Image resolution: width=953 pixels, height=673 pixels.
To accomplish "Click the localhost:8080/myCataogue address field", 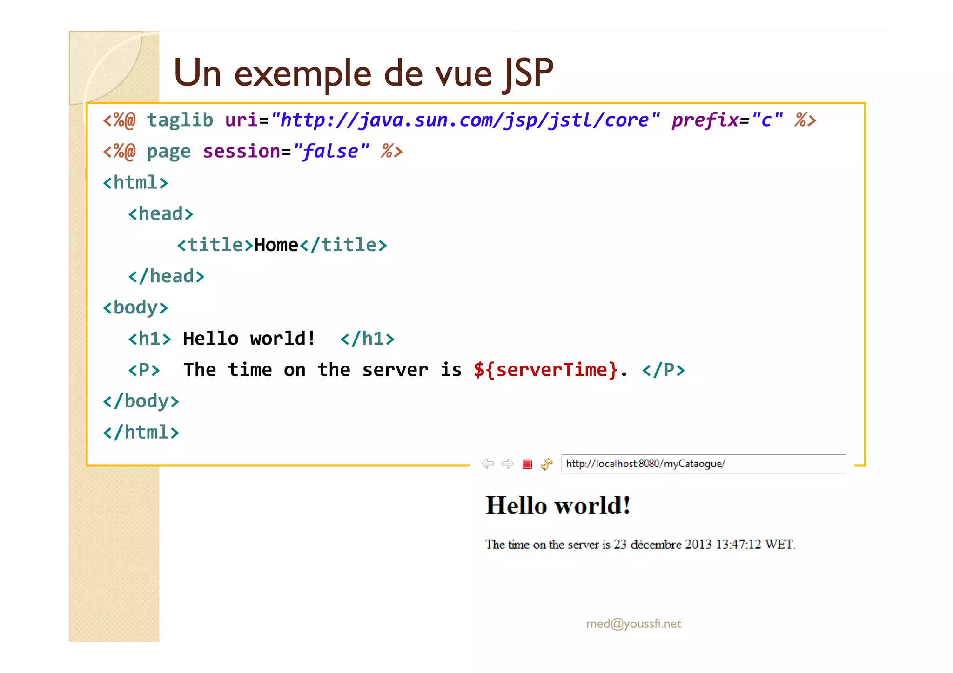I will pyautogui.click(x=703, y=464).
